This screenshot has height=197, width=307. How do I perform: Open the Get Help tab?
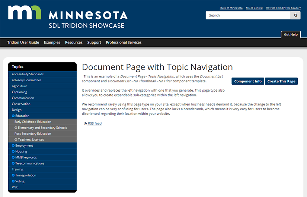coord(291,35)
